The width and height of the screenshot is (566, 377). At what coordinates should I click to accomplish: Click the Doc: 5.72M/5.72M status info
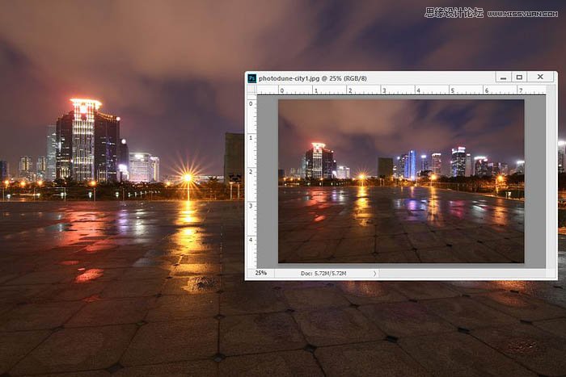(x=323, y=274)
